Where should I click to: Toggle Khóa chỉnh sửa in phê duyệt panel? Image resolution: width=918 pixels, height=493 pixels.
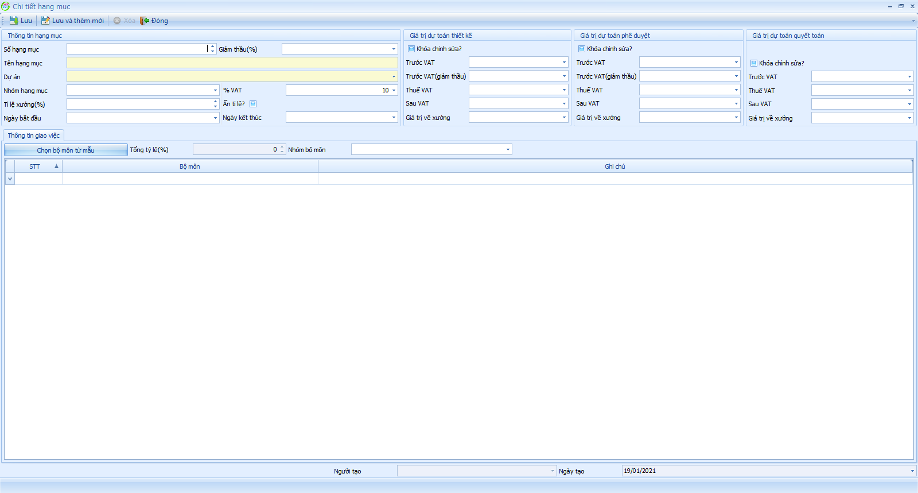coord(581,49)
